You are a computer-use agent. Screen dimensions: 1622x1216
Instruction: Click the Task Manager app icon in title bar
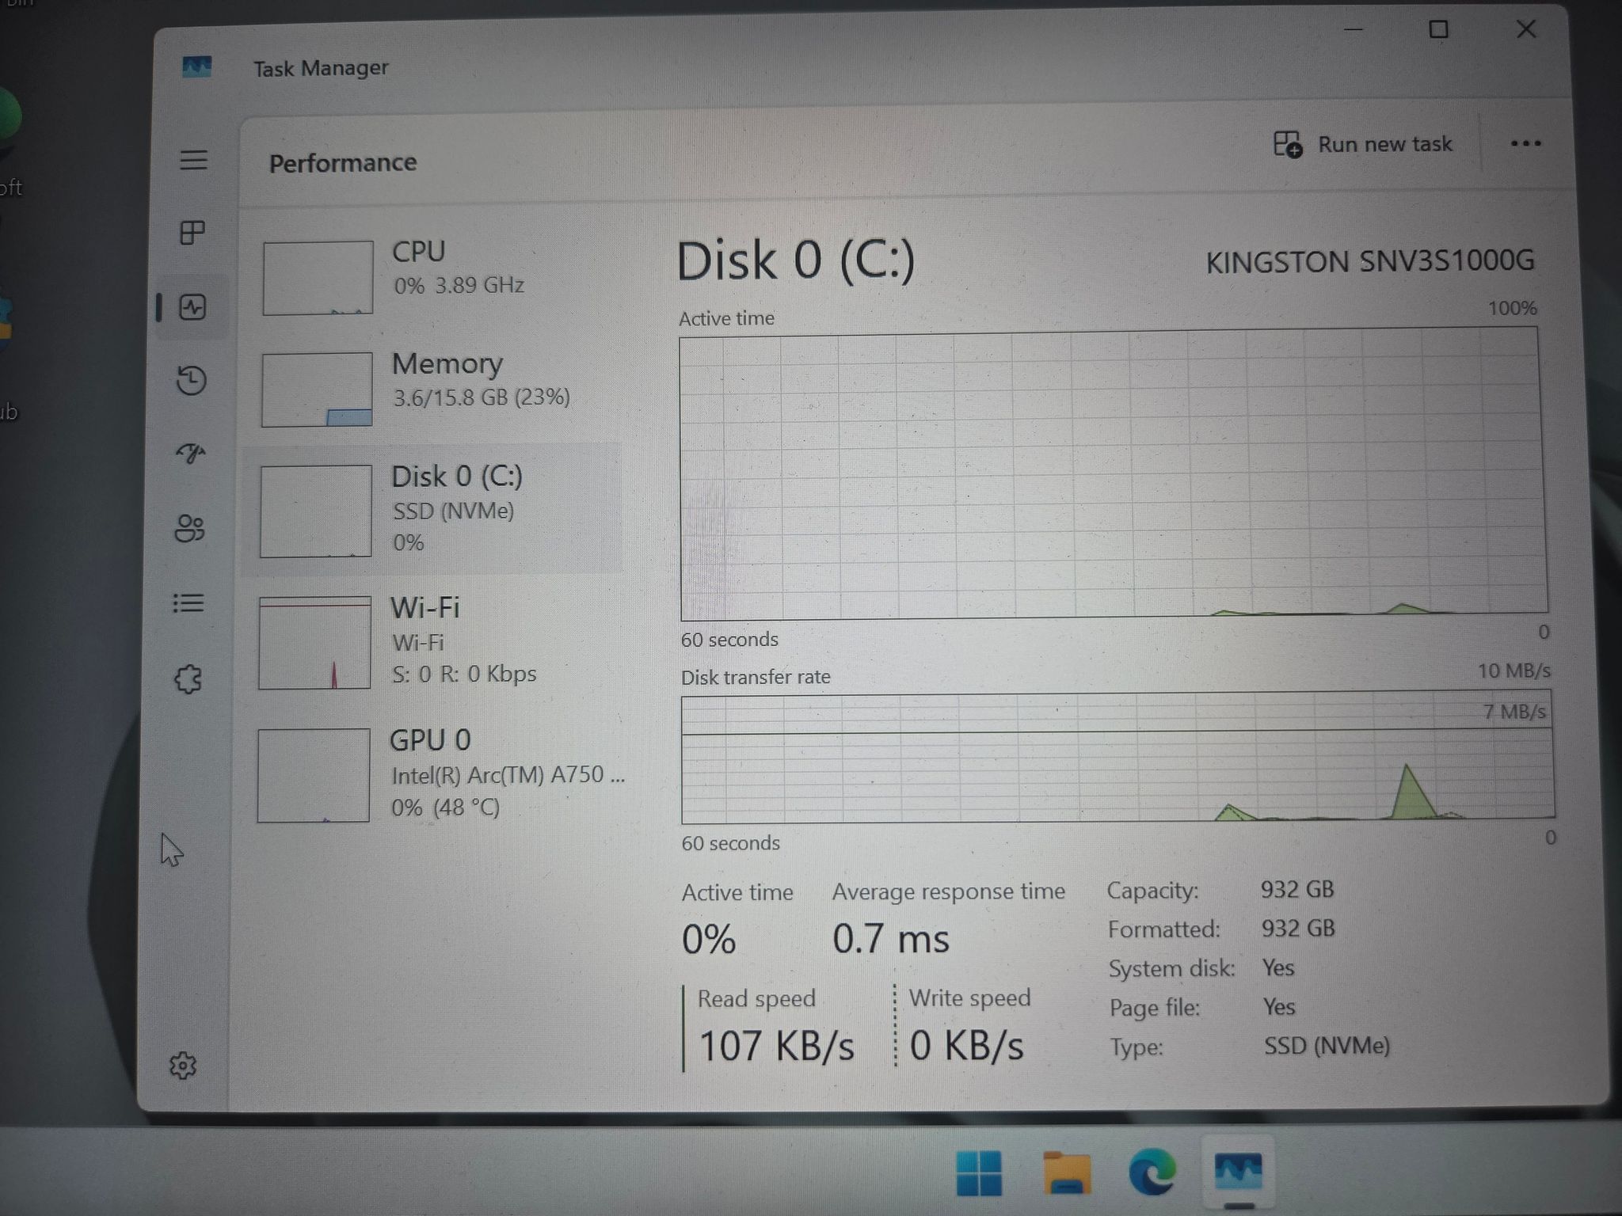(196, 66)
